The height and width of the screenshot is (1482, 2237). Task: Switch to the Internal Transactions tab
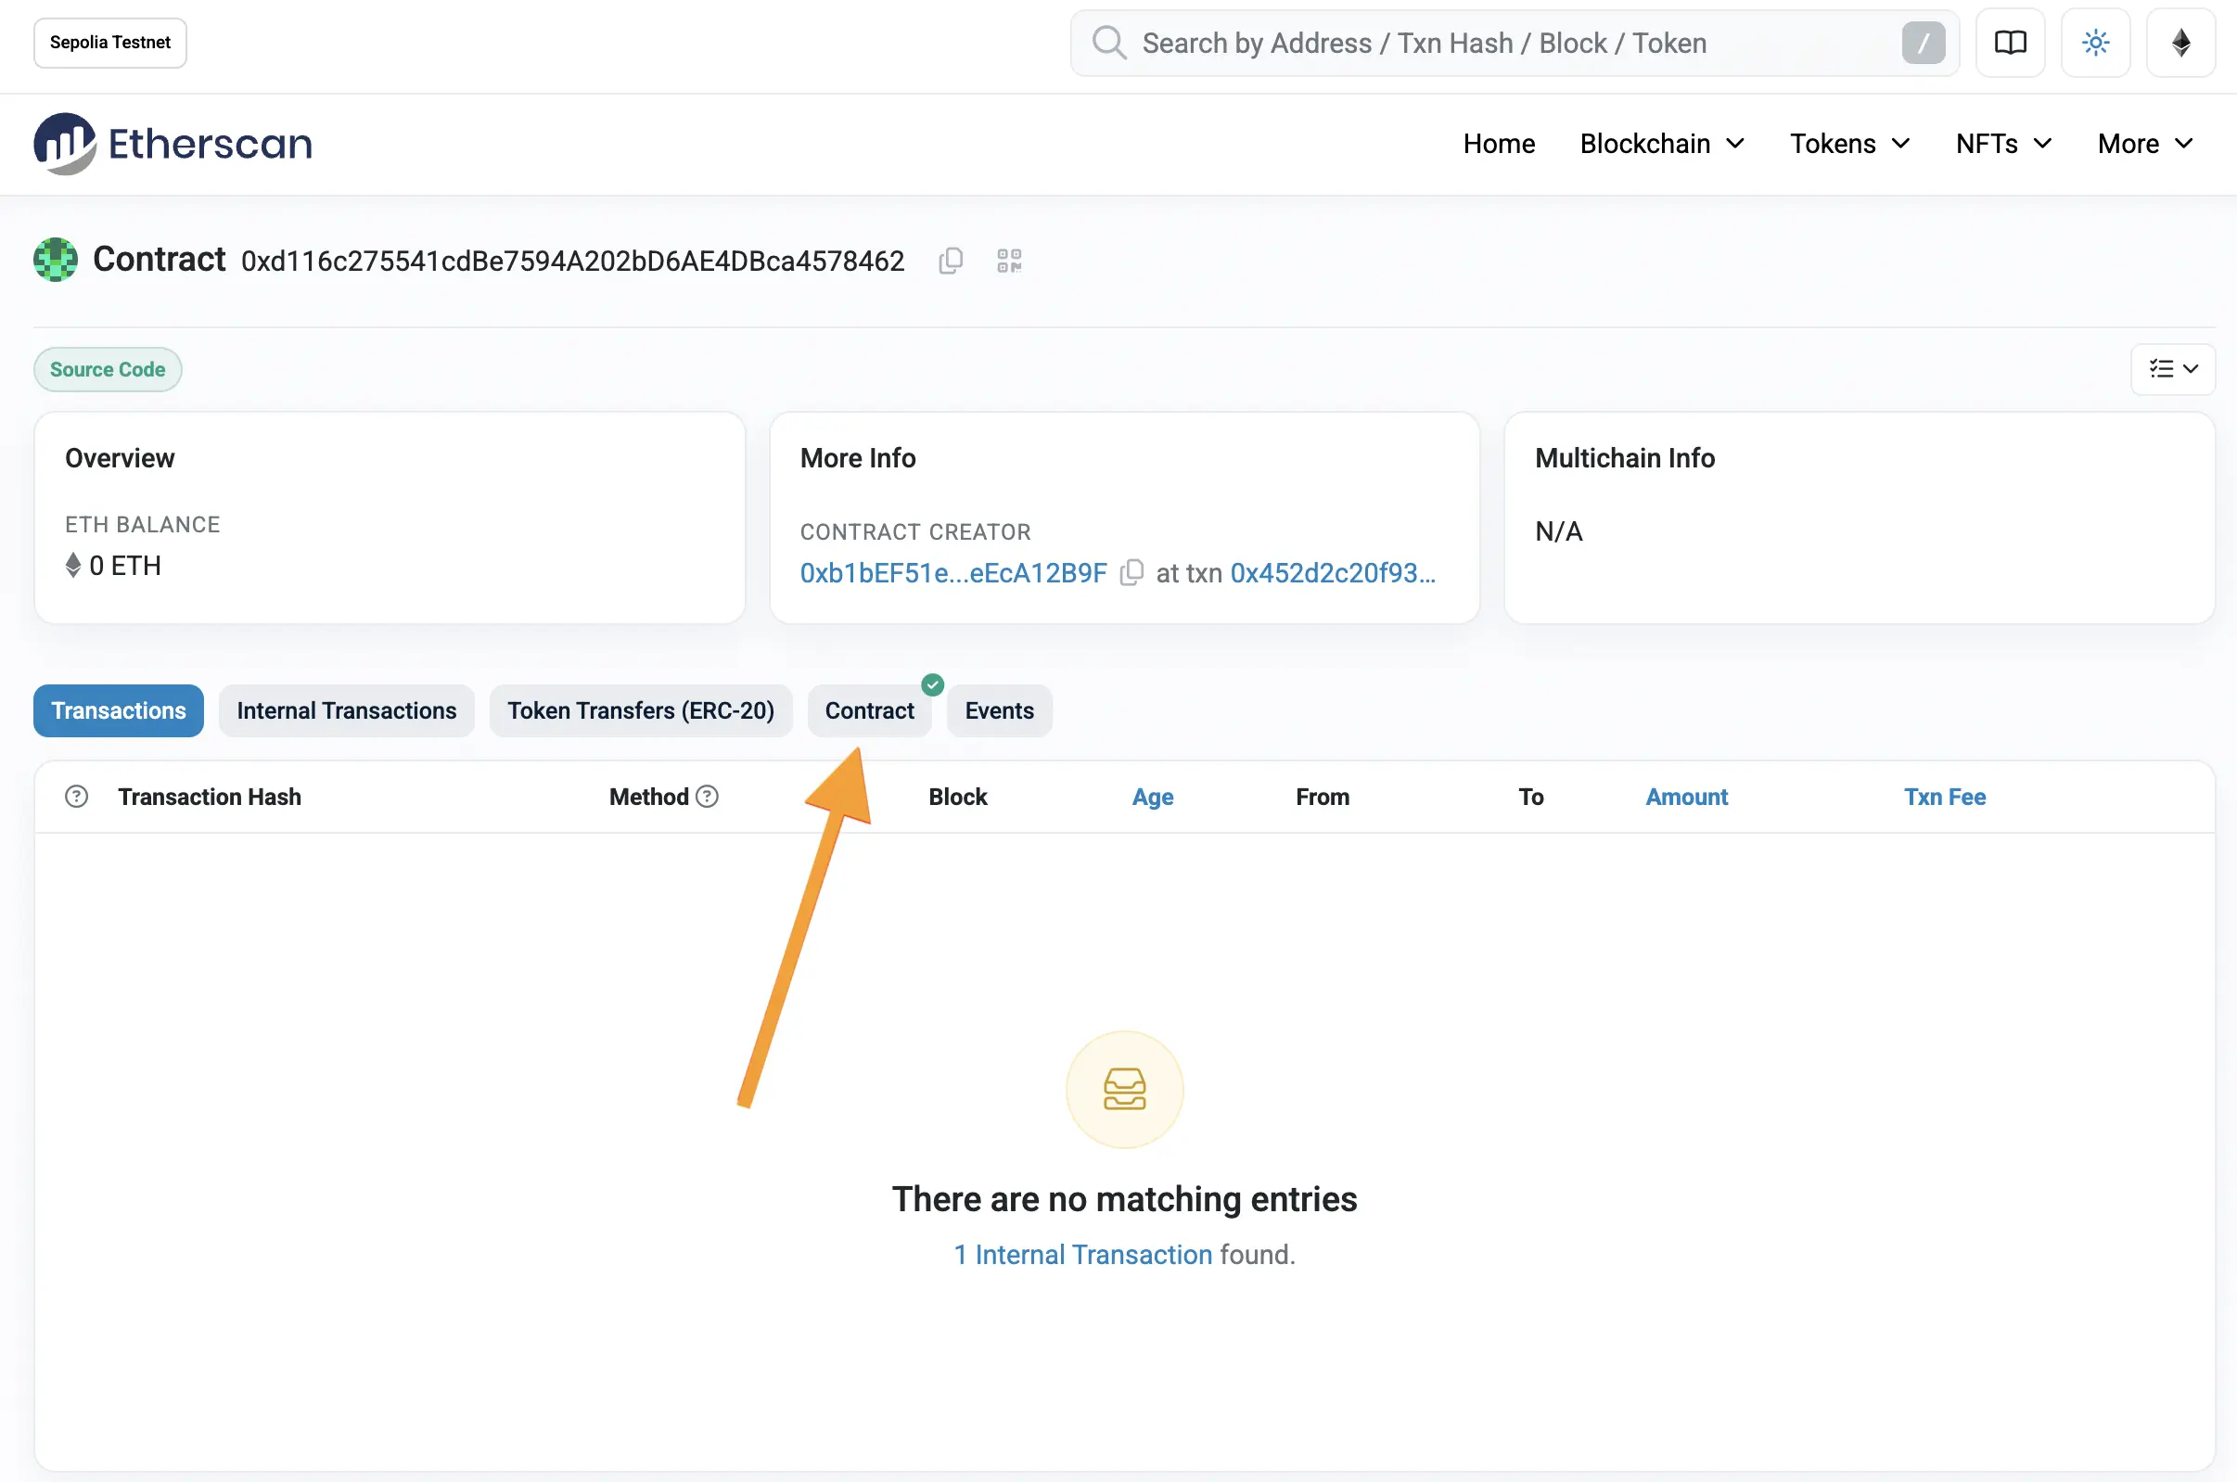(x=346, y=710)
